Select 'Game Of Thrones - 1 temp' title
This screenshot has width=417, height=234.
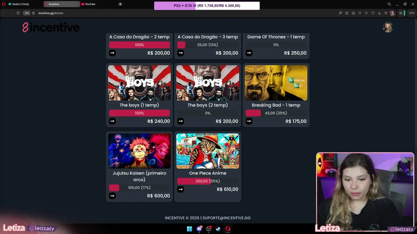pos(276,37)
